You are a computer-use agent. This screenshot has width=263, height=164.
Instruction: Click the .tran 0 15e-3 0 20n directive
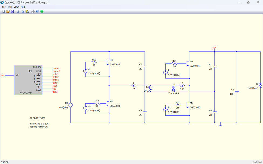39,124
